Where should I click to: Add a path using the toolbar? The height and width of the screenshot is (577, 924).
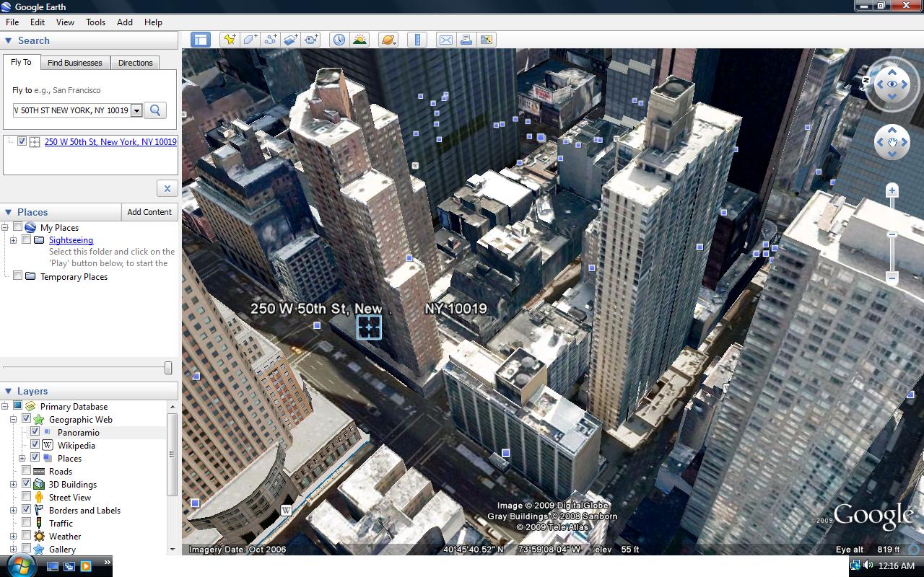tap(270, 40)
